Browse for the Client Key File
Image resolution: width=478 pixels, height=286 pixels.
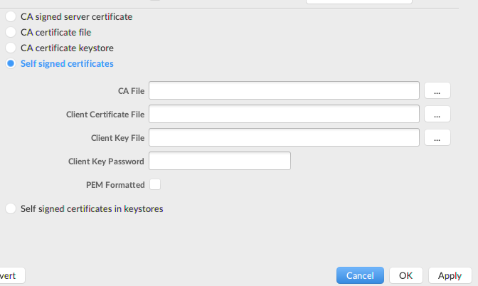(437, 137)
